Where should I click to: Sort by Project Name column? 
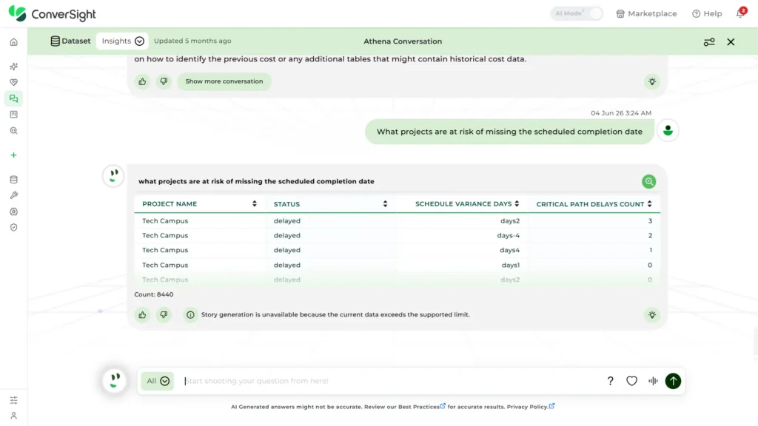(255, 204)
